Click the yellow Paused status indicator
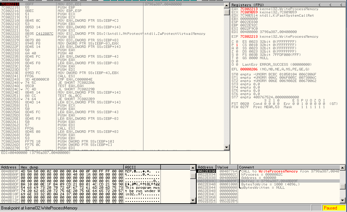 pyautogui.click(x=334, y=208)
